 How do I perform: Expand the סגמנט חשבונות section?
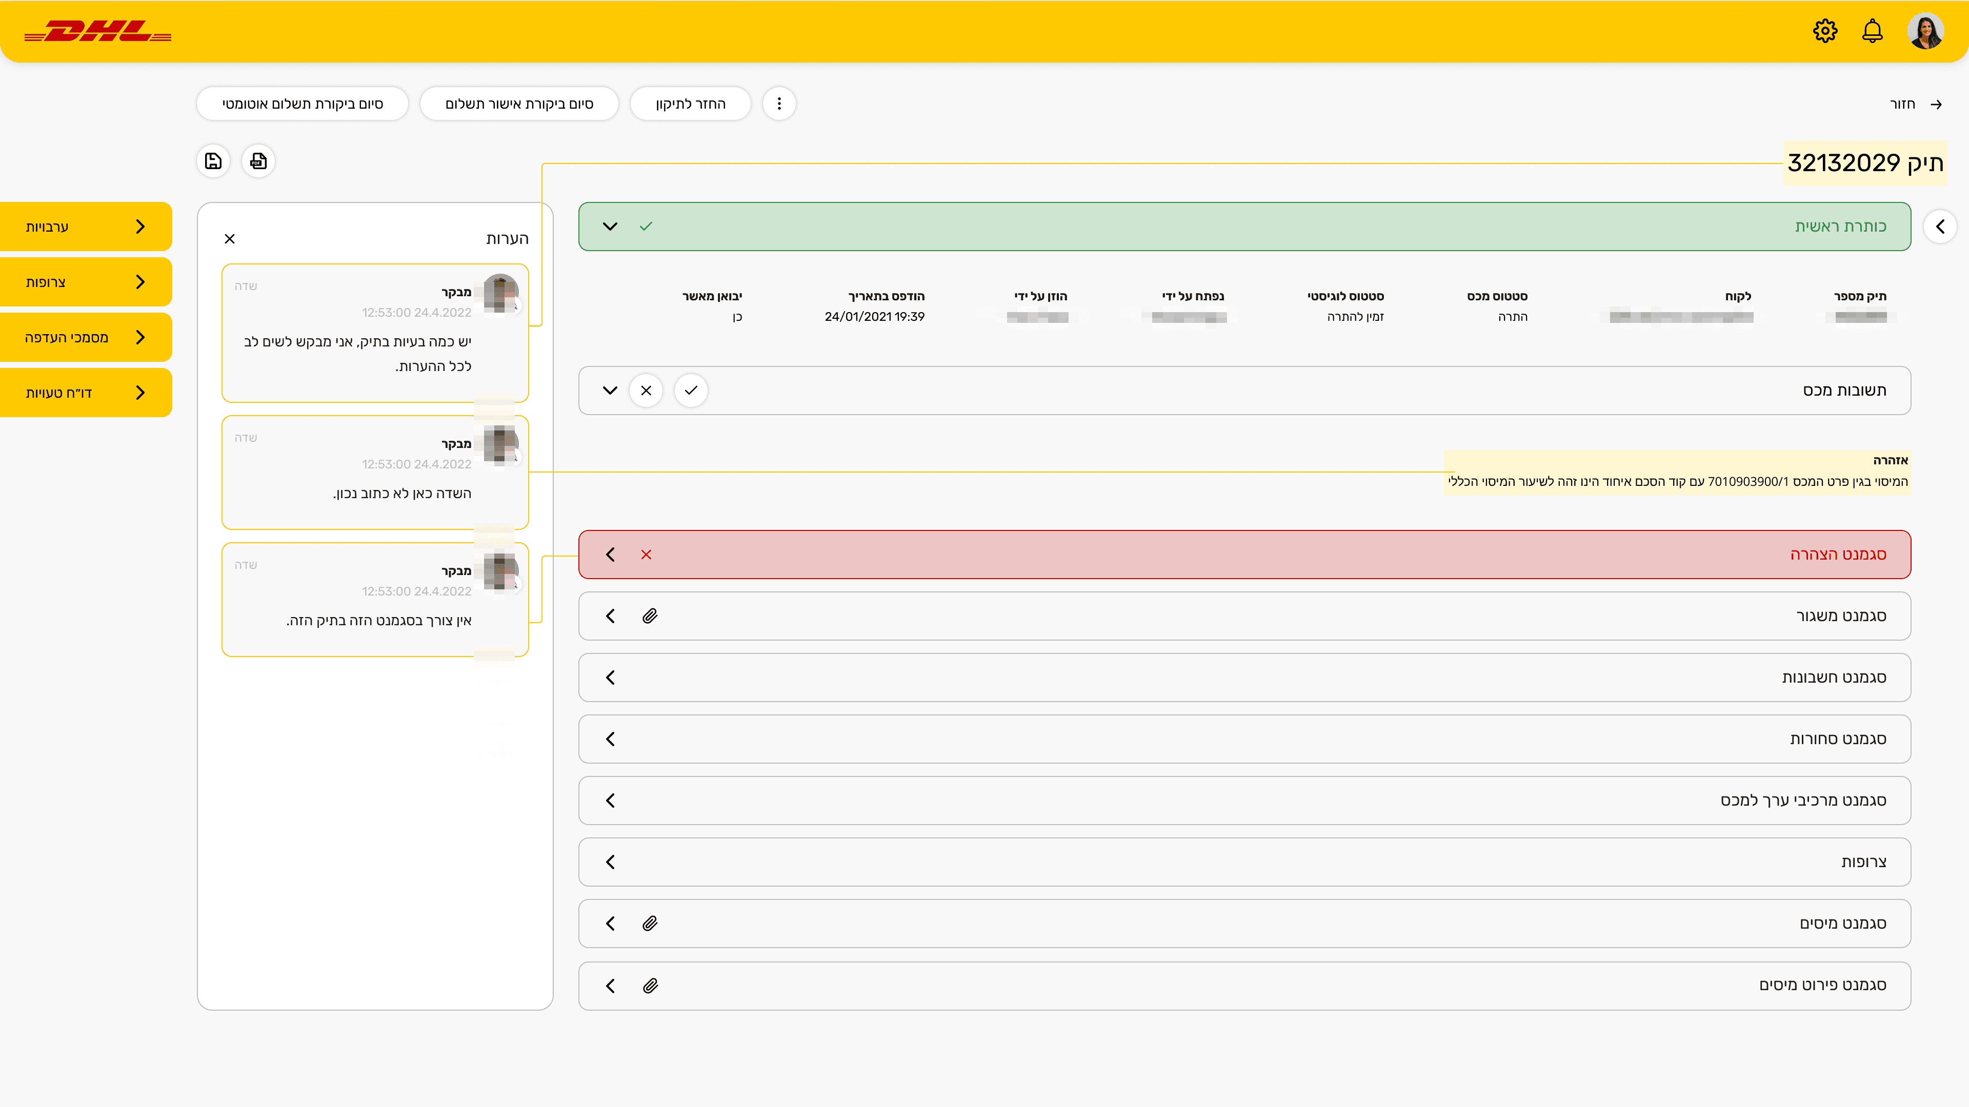click(610, 678)
